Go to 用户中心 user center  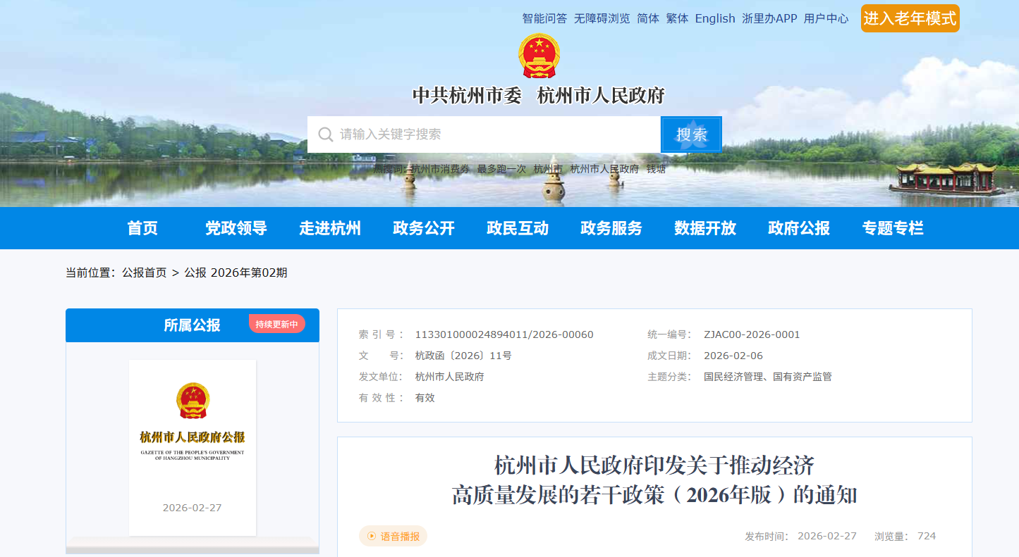826,18
